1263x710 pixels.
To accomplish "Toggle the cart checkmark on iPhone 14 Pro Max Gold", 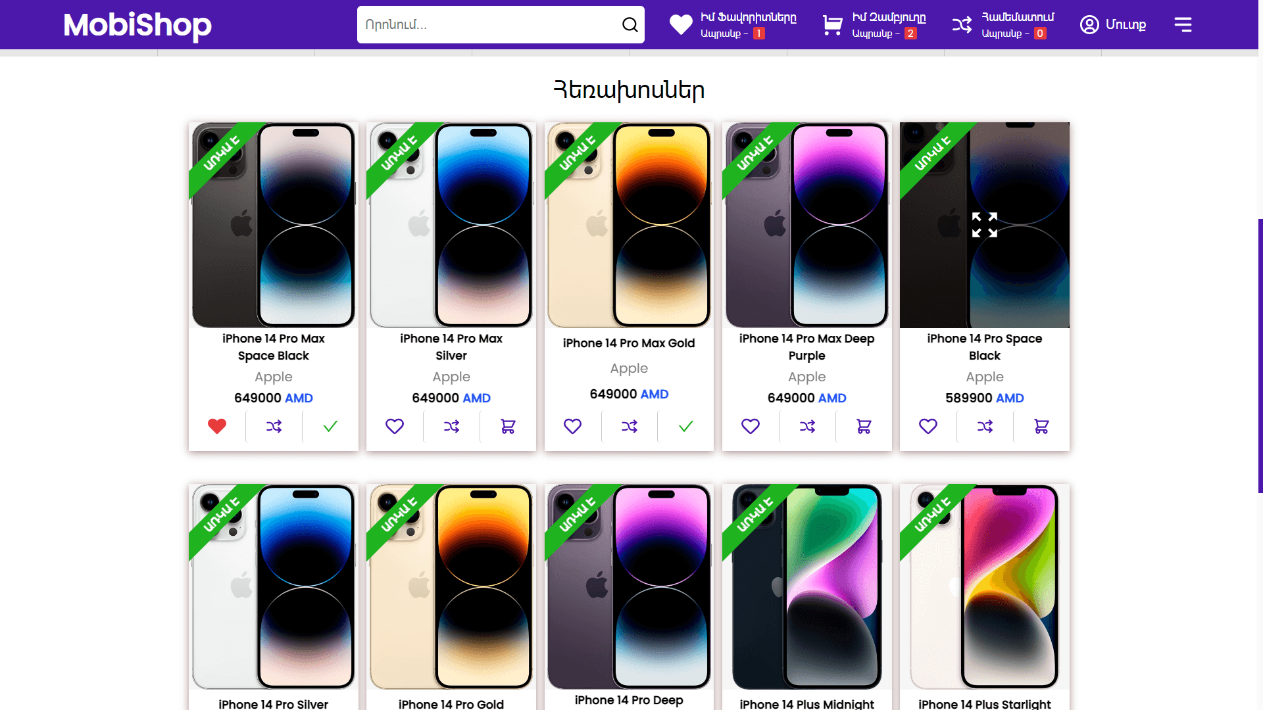I will [x=686, y=427].
